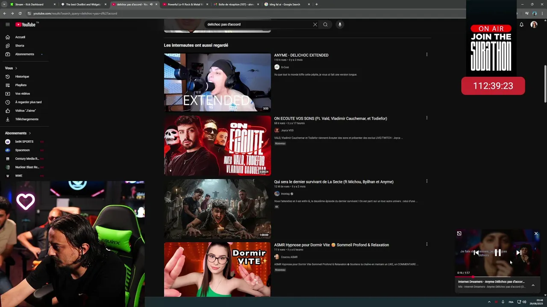Open ON ECOUTE VOS SONS video title
547x307 pixels.
pos(330,119)
